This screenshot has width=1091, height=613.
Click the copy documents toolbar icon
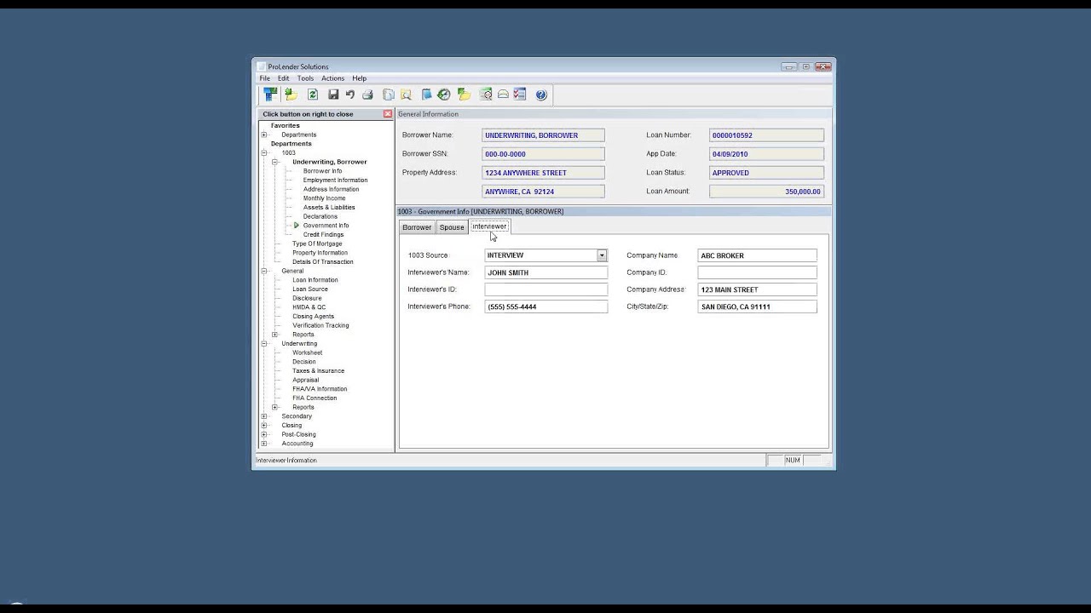pyautogui.click(x=389, y=95)
